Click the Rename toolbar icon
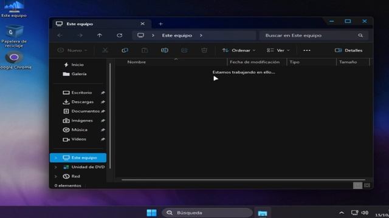The width and height of the screenshot is (389, 218). point(165,50)
